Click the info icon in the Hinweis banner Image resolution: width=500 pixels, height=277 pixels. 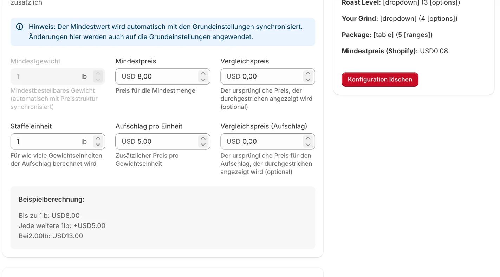click(20, 27)
